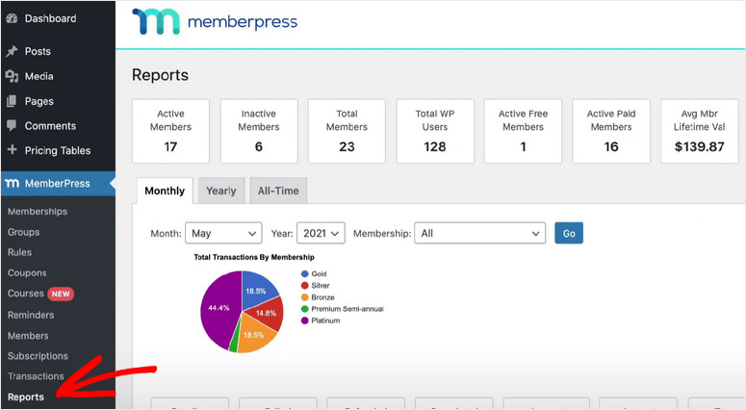Click the Media library icon
746x410 pixels.
12,76
